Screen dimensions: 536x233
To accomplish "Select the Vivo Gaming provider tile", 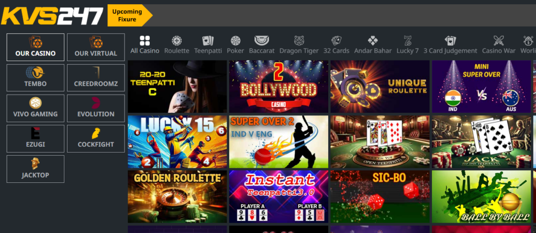I will click(35, 108).
